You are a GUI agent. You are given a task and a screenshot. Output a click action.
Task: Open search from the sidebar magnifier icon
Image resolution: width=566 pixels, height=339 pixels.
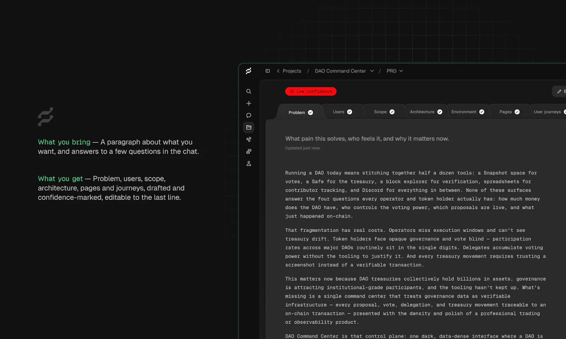(x=249, y=91)
